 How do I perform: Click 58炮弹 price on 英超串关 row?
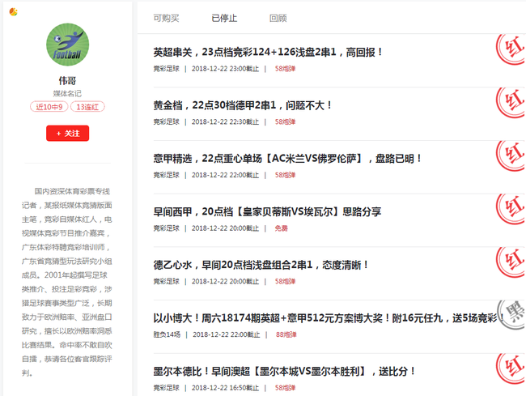point(285,69)
